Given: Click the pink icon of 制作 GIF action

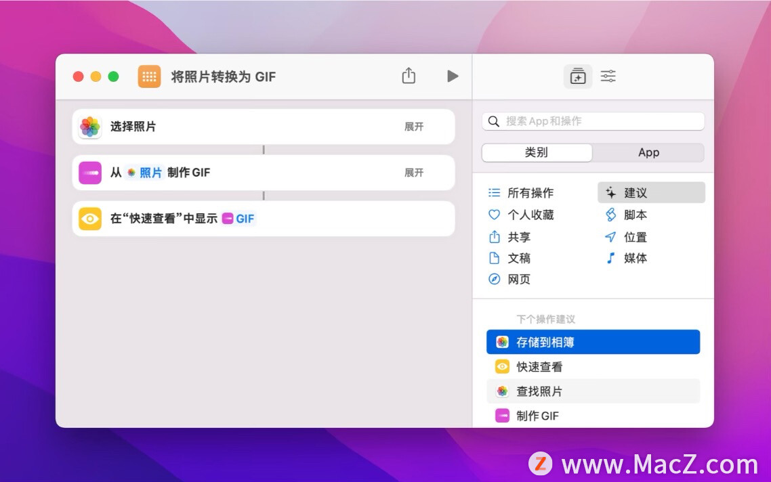Looking at the screenshot, I should coord(90,173).
